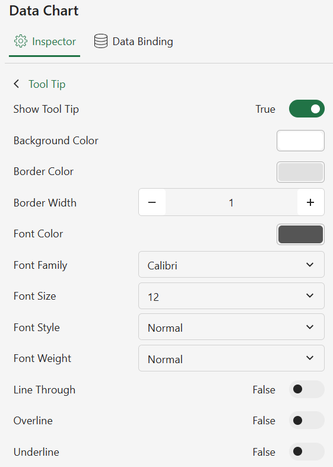Go back via the Tool Tip link

pyautogui.click(x=47, y=84)
